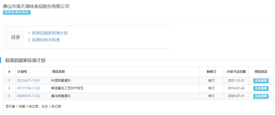Open plan number 20214471-T-601
Viewport: 275px width, 115px height.
(29, 81)
